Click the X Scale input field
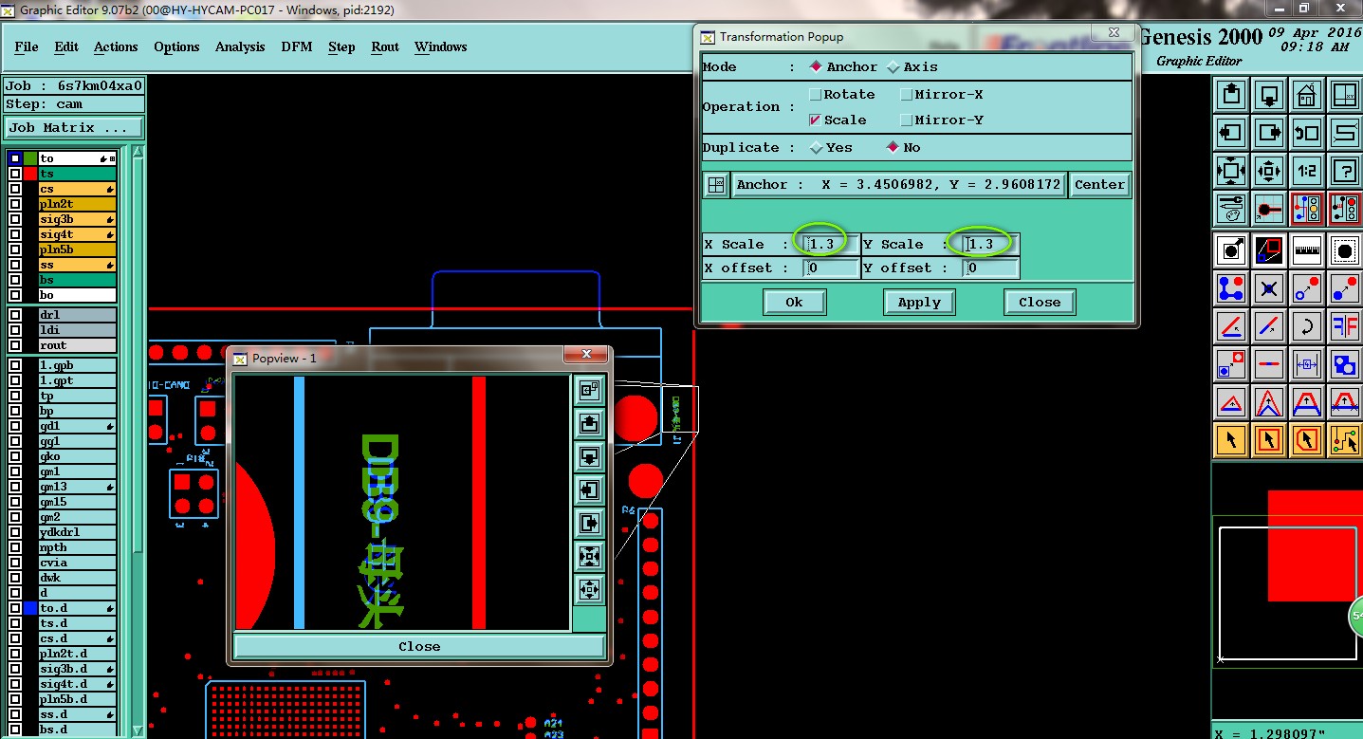 831,245
